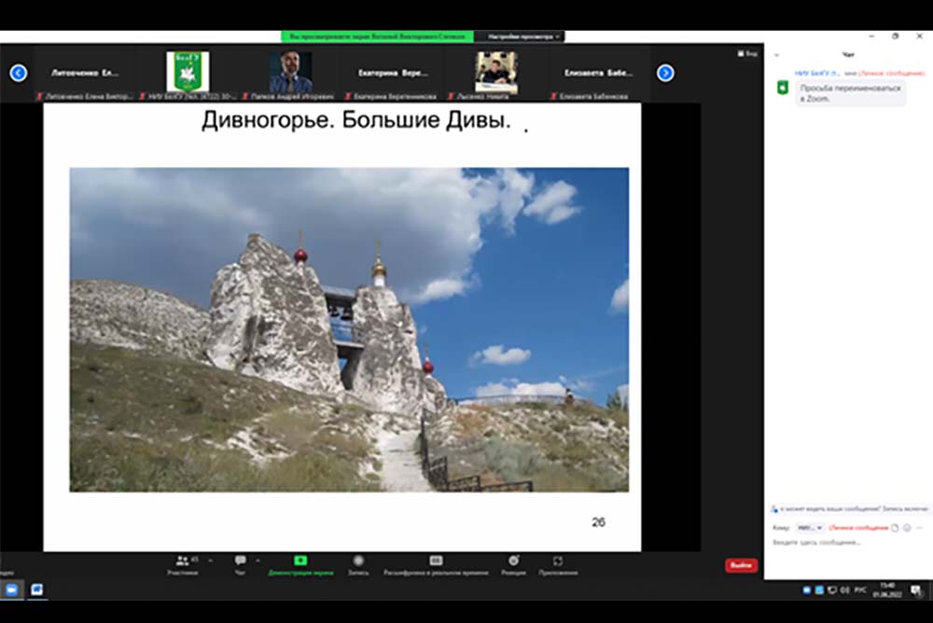Expand the arrow next to Participants
933x623 pixels.
(x=211, y=561)
